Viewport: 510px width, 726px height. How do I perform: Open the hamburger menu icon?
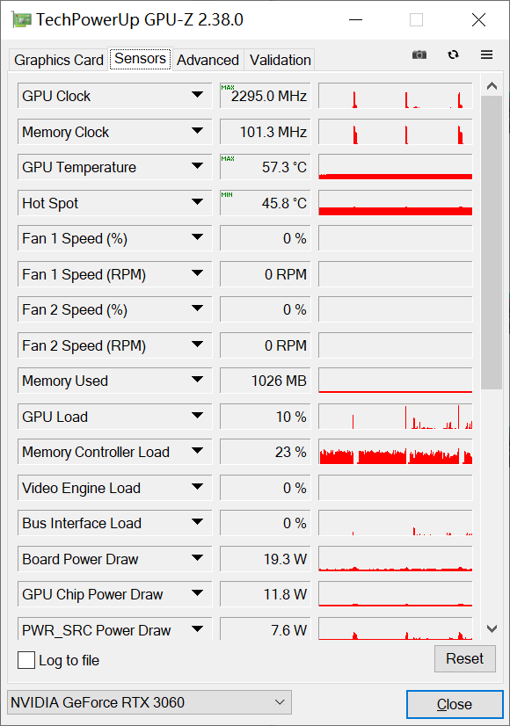pyautogui.click(x=486, y=54)
